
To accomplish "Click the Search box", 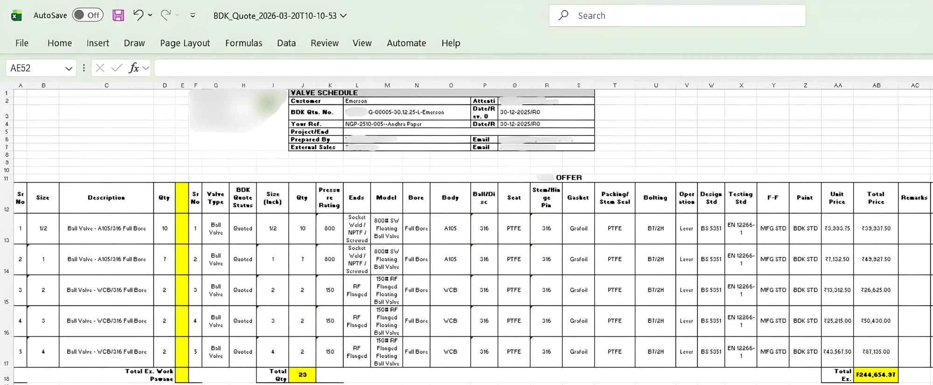I will click(677, 15).
